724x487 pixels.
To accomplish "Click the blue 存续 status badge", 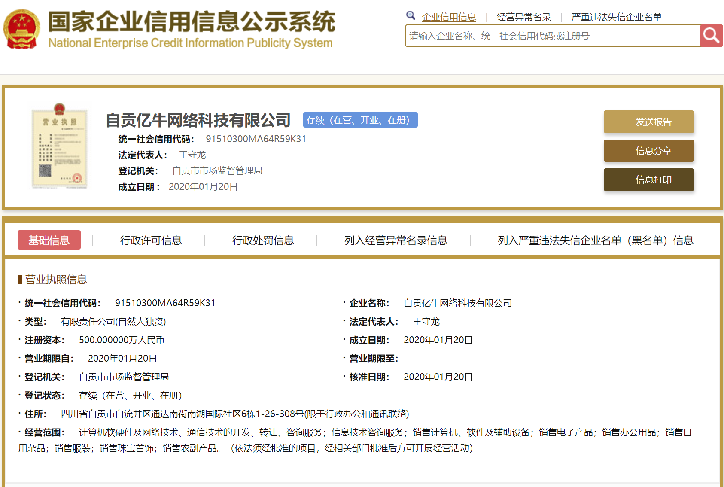I will point(360,120).
